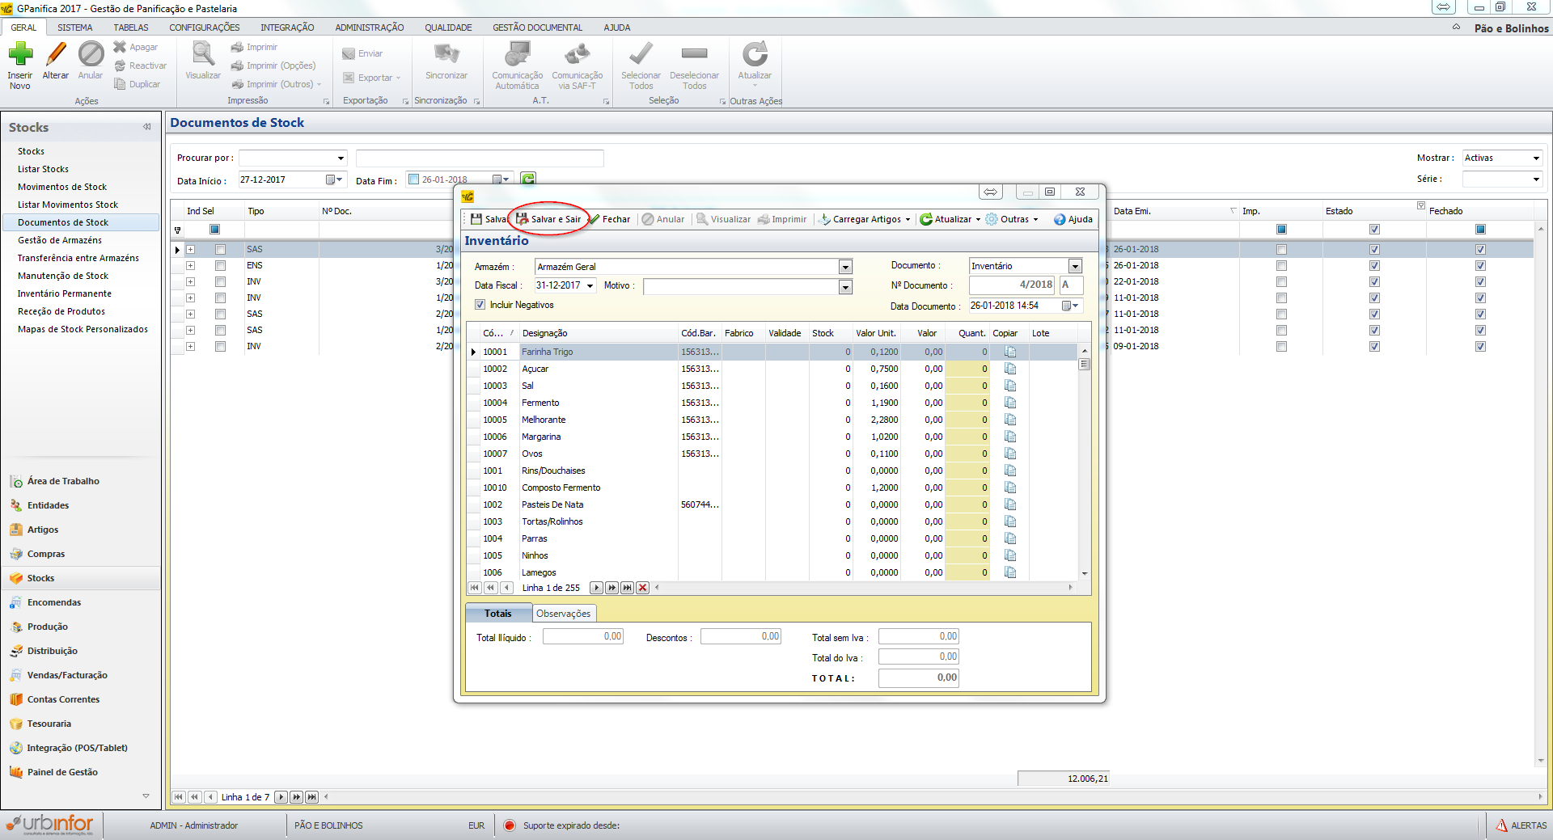The height and width of the screenshot is (840, 1553).
Task: Expand the Mostrar Activas dropdown
Action: coord(1536,158)
